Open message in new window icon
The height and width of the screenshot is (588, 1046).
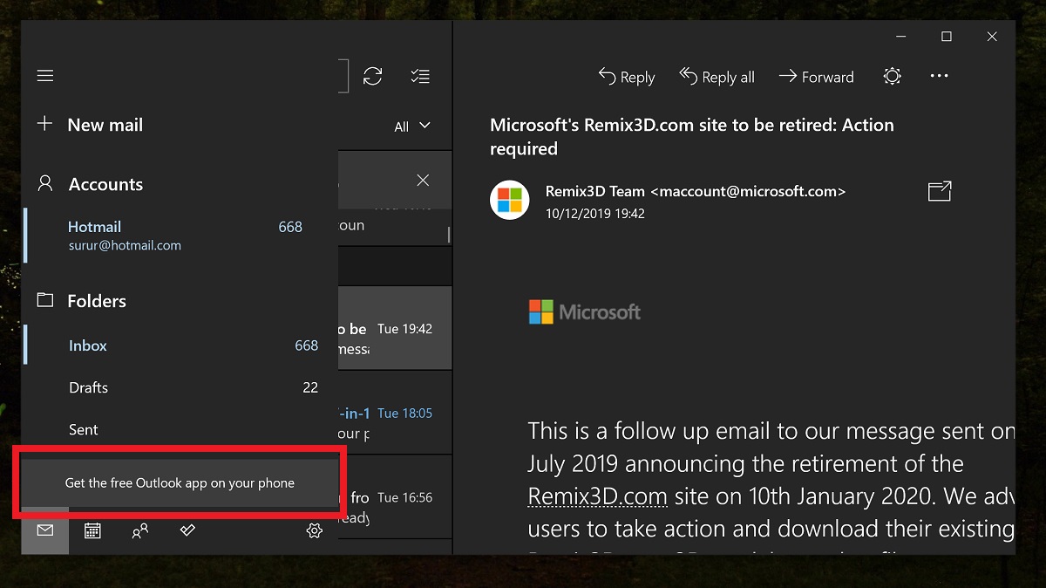click(940, 191)
